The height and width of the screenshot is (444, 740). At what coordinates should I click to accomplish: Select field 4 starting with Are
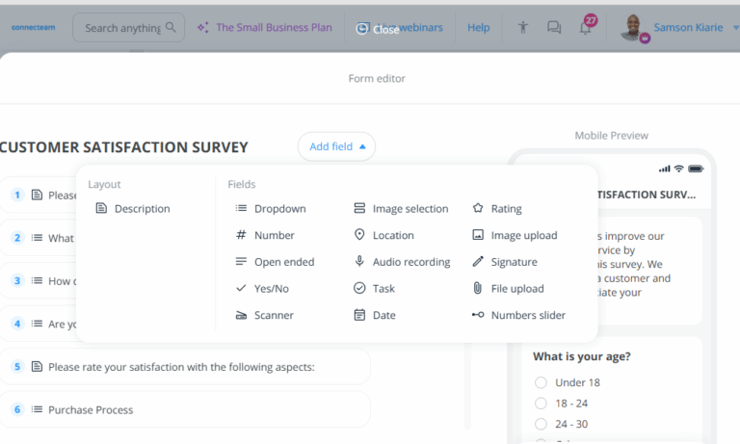pyautogui.click(x=39, y=324)
